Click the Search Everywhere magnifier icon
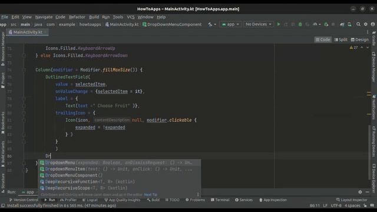Screen dimensions: 377x212 pos(358,24)
